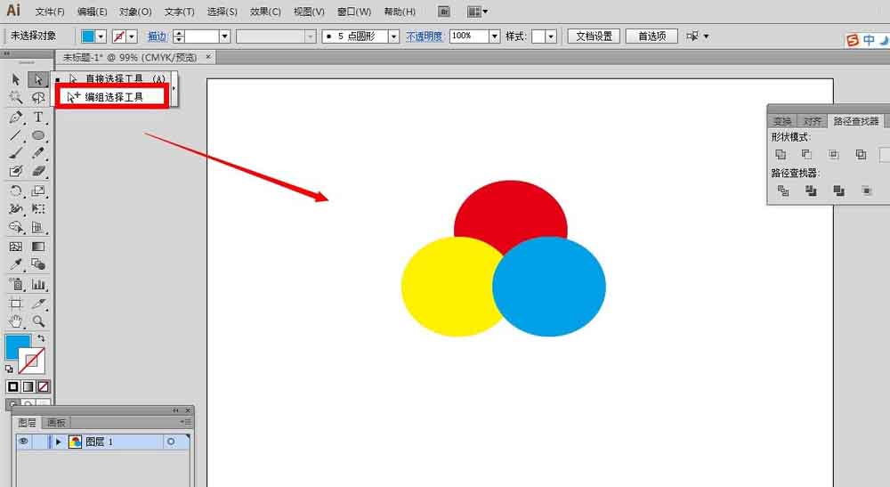Toggle visibility eye of 图层 1

point(23,441)
